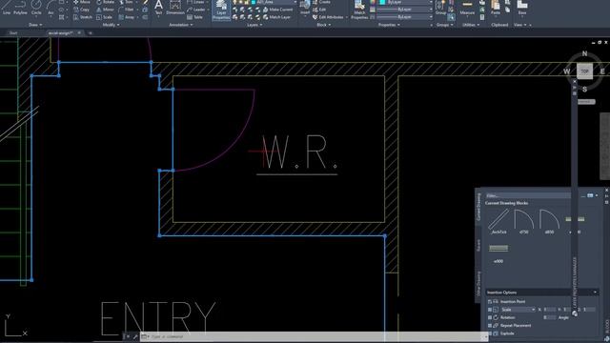Activate the Stretch modify tool
The image size is (610, 343).
[83, 17]
